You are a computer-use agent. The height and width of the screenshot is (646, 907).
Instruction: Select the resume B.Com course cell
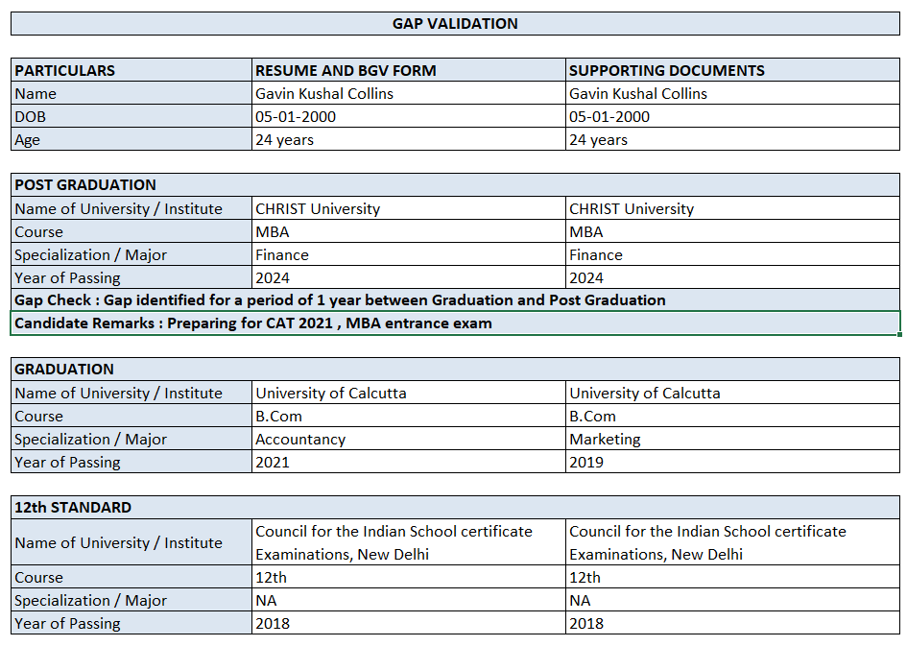pyautogui.click(x=408, y=416)
